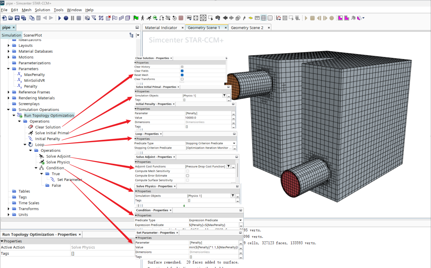Select the Clear Solution operation
Viewport: 431px width, 268px height.
point(47,127)
